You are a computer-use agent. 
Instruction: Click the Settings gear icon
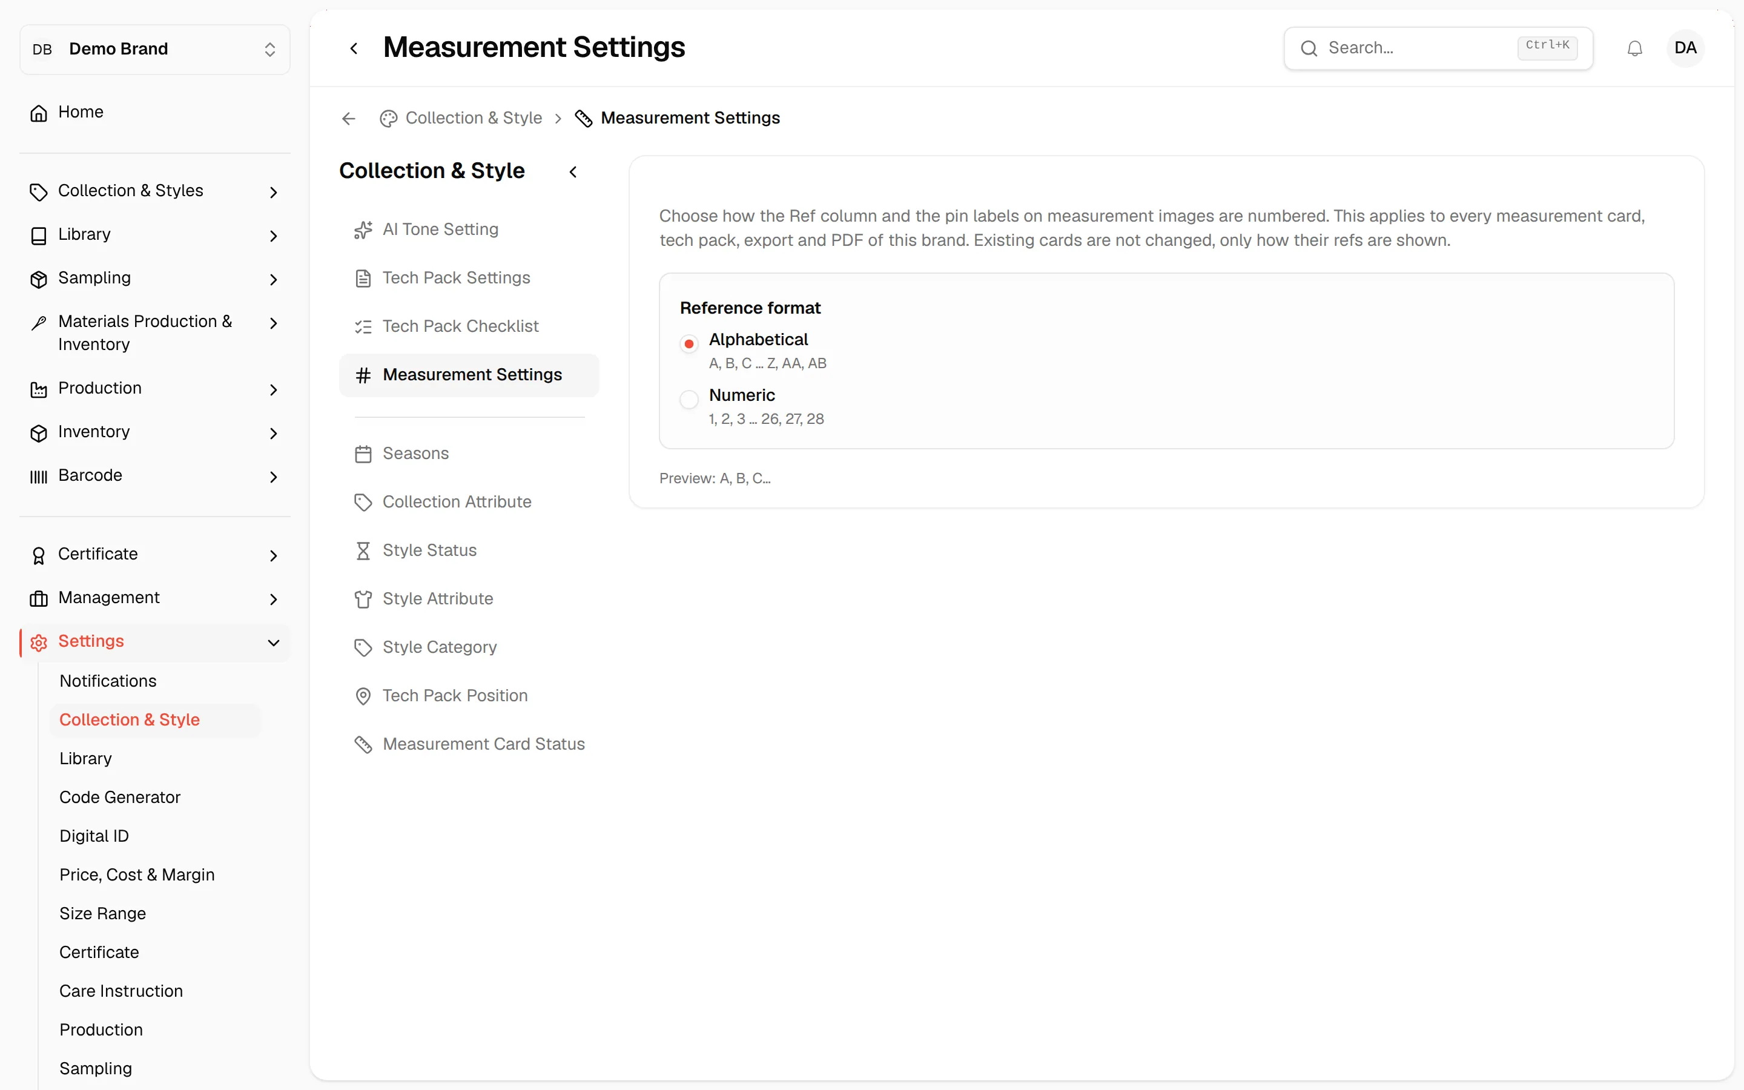coord(39,642)
